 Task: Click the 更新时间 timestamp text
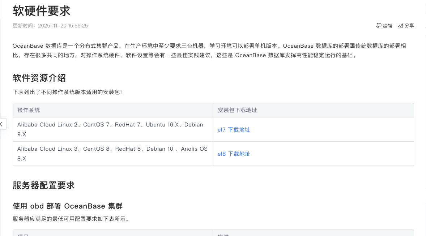pos(50,26)
